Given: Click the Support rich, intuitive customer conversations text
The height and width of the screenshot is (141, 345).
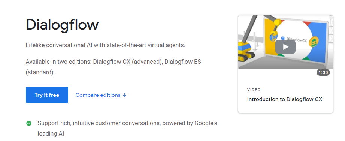Looking at the screenshot, I should [x=127, y=129].
